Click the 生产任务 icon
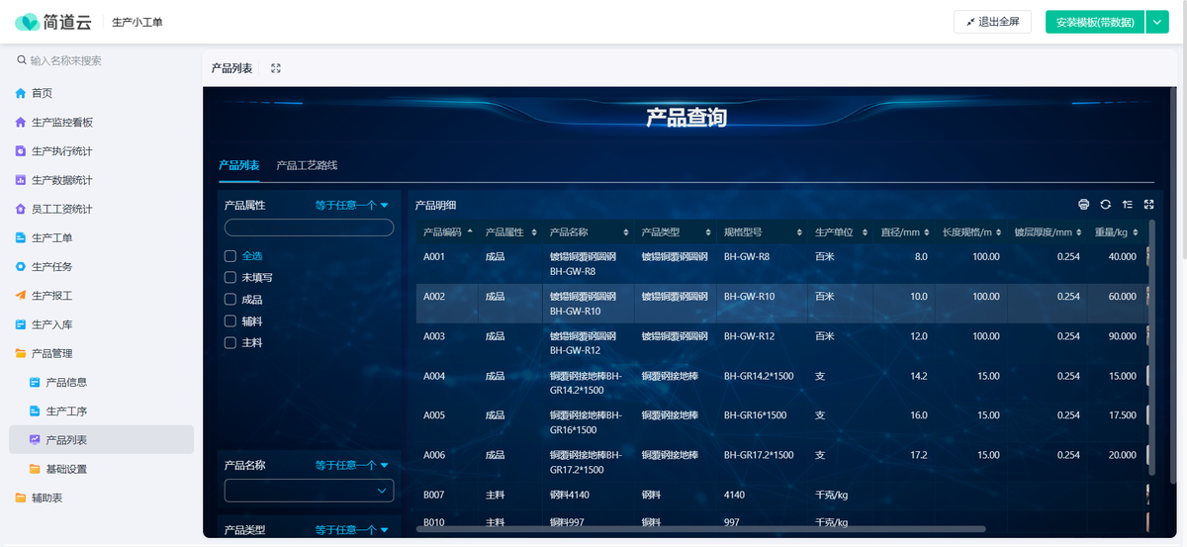The image size is (1187, 547). click(21, 267)
